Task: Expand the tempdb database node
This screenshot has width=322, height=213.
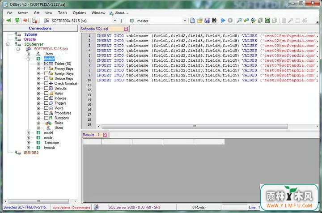Action: coord(28,148)
